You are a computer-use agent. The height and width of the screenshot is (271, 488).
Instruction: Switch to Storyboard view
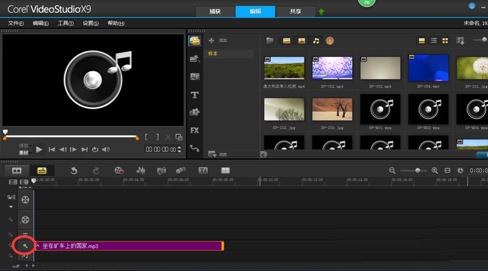(x=17, y=170)
